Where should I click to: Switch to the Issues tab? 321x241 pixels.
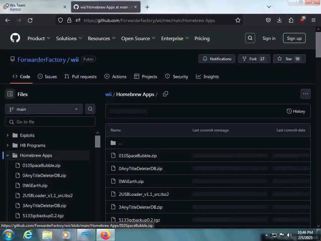click(x=47, y=77)
